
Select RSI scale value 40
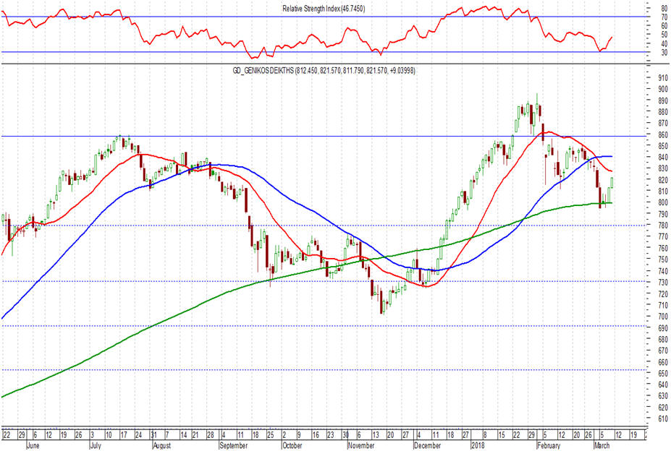pos(664,43)
